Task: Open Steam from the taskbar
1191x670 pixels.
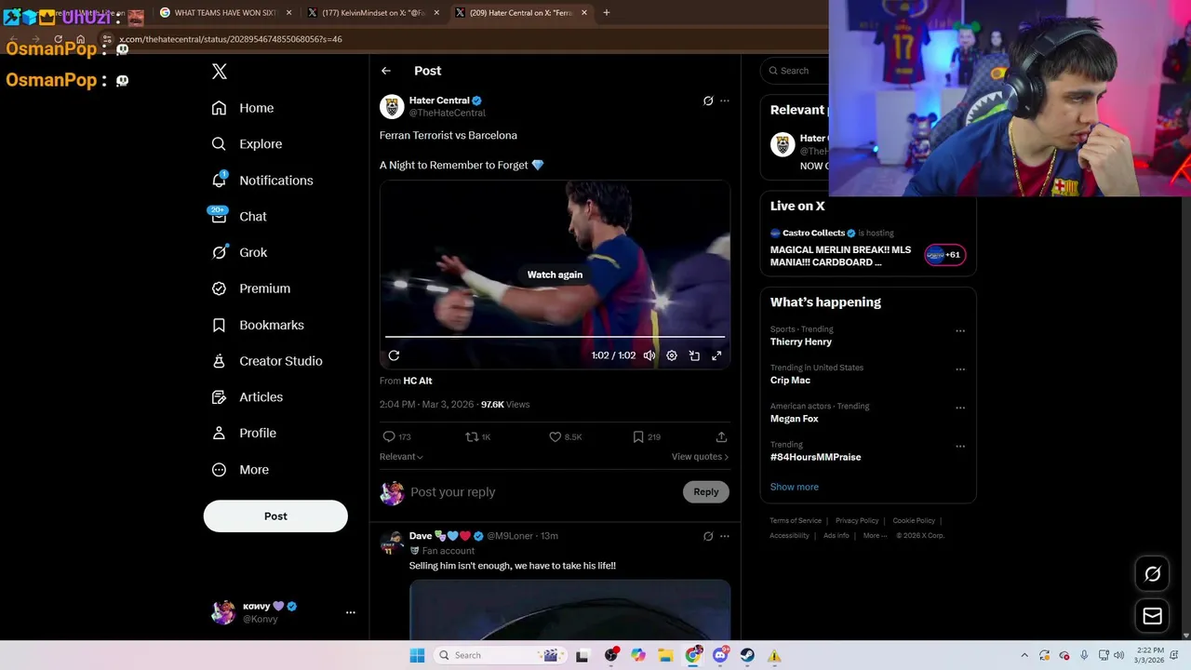Action: (747, 655)
